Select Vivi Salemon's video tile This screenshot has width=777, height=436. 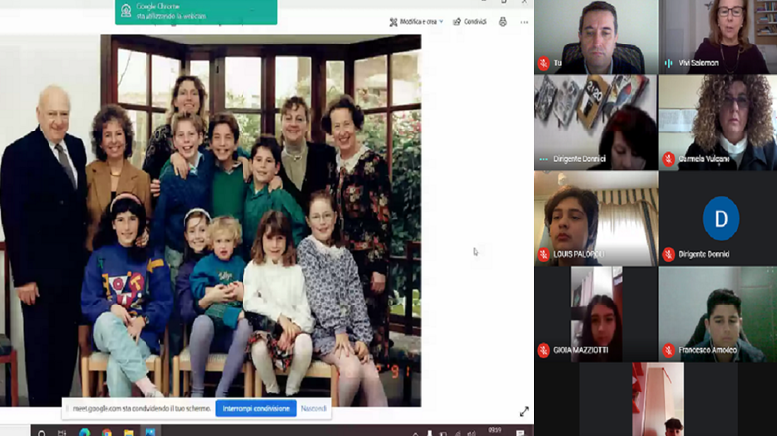click(718, 37)
